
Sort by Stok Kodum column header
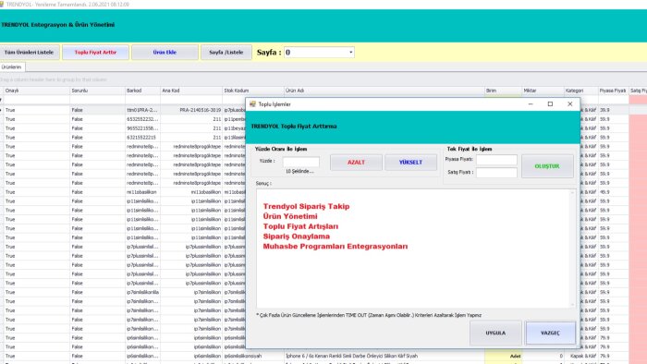click(253, 91)
